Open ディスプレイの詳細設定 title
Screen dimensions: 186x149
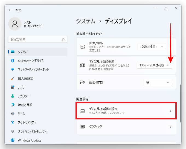pos(103,109)
